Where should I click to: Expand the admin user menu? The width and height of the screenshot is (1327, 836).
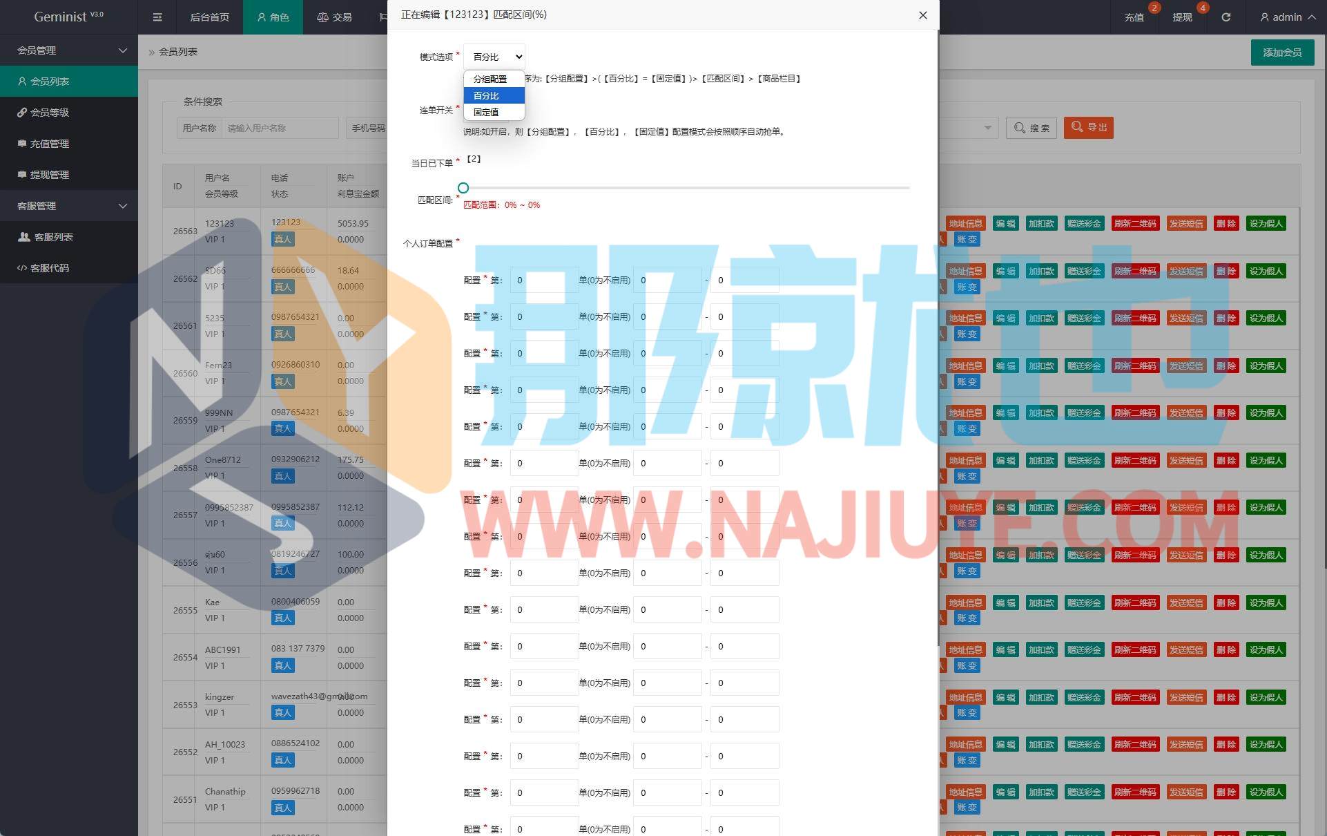tap(1287, 17)
